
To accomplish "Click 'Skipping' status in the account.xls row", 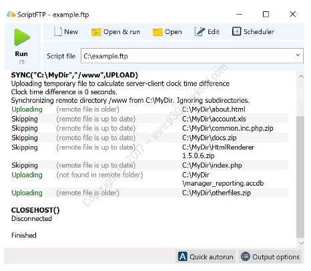I will [x=25, y=119].
